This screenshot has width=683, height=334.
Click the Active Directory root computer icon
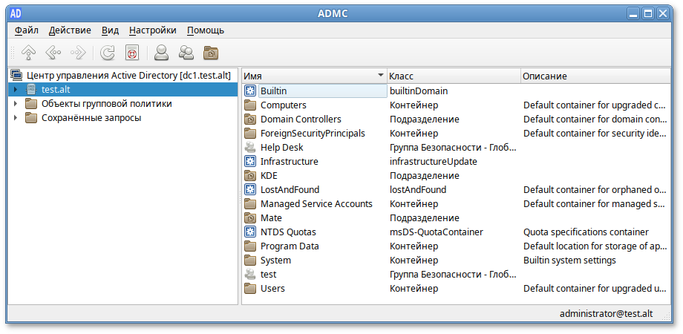(x=16, y=75)
